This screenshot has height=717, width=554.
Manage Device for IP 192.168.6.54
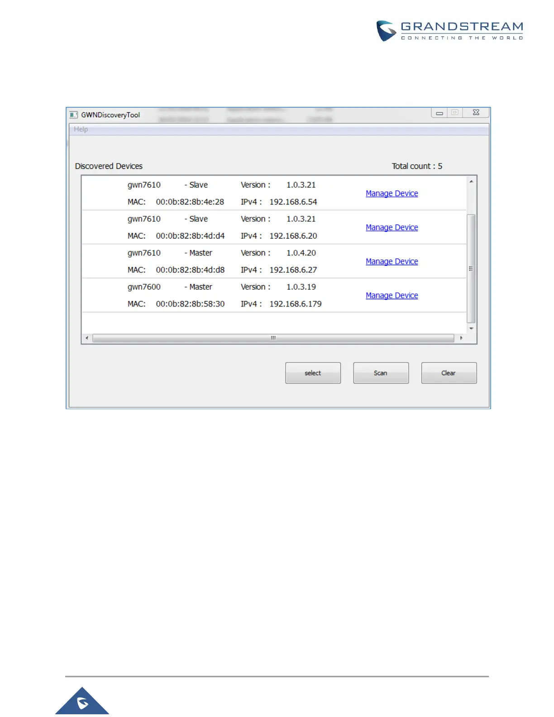coord(392,193)
